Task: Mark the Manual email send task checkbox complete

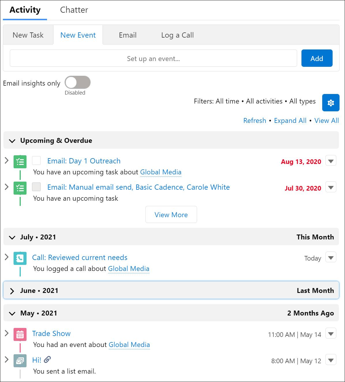Action: [36, 187]
